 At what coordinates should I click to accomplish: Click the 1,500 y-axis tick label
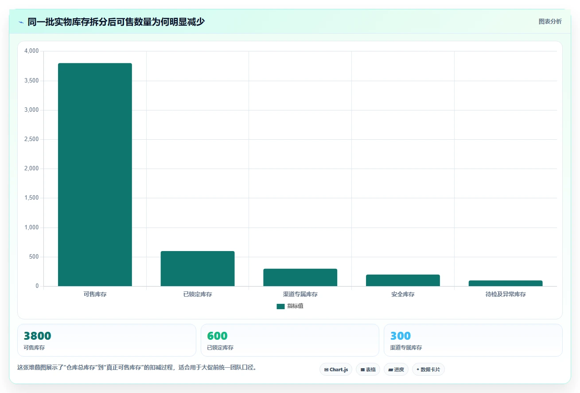coord(31,198)
